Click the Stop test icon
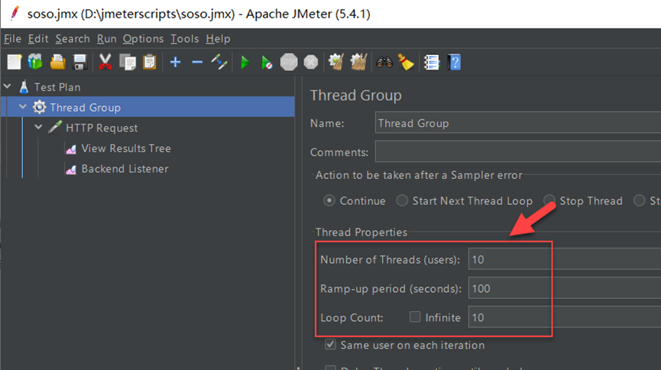Viewport: 661px width, 370px height. pyautogui.click(x=289, y=63)
